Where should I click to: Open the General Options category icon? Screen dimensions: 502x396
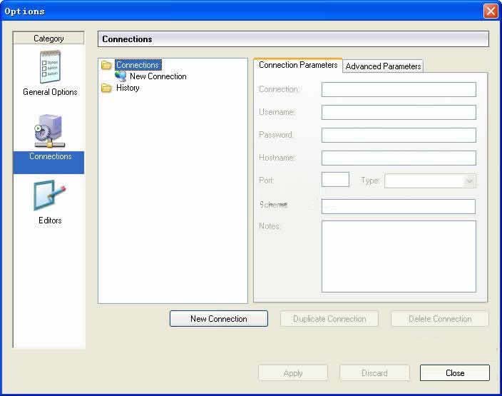[x=50, y=68]
